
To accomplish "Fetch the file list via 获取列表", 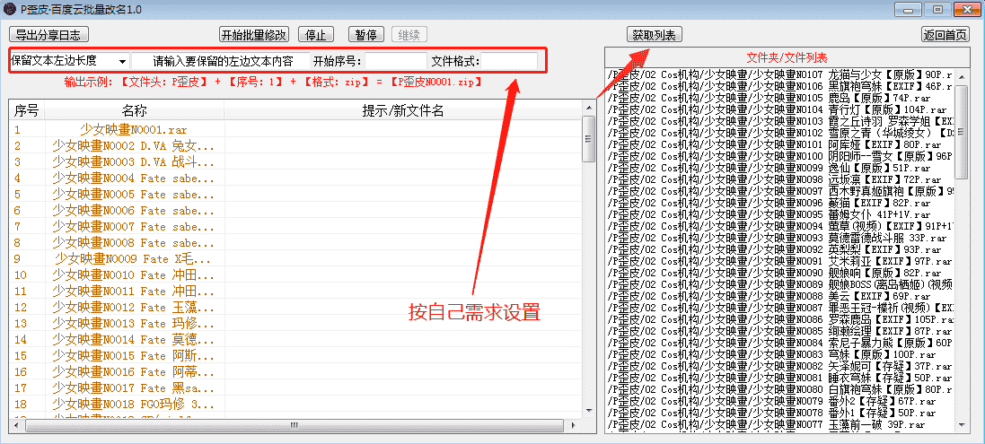I will tap(654, 35).
